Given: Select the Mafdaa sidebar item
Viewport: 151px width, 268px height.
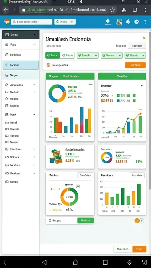Looking at the screenshot, I should click(14, 99).
